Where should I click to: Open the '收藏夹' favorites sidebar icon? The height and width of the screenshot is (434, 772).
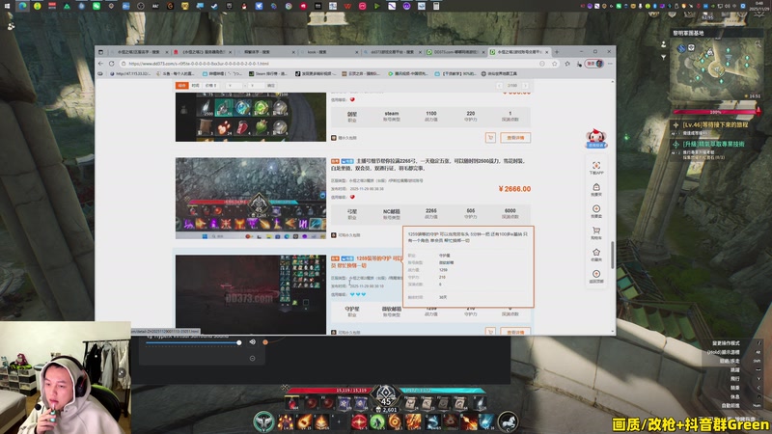[596, 255]
